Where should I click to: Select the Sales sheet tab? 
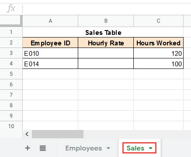click(135, 148)
